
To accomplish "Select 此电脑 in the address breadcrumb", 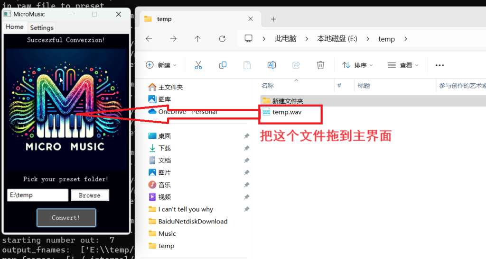I will click(286, 39).
